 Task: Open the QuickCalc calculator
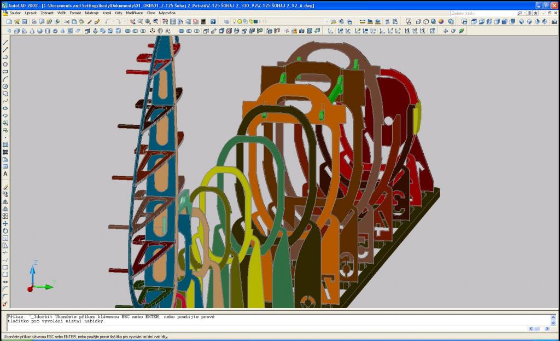click(204, 21)
